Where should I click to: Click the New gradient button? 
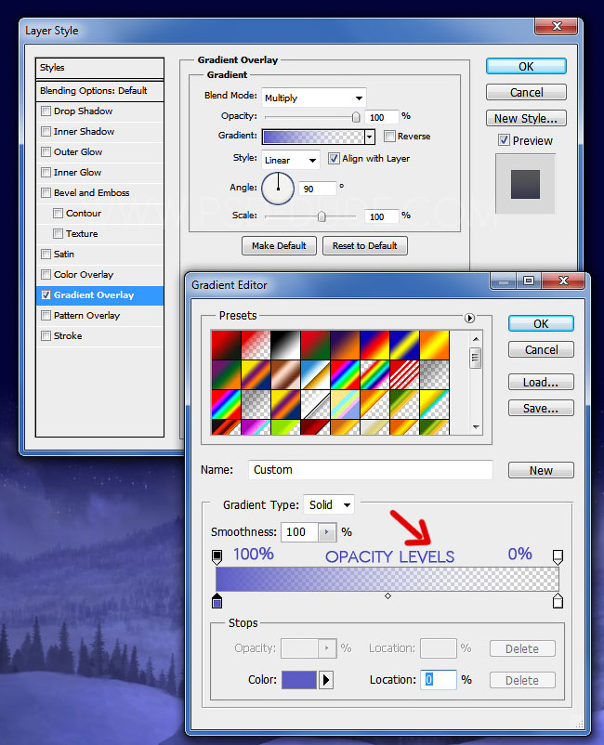(541, 470)
